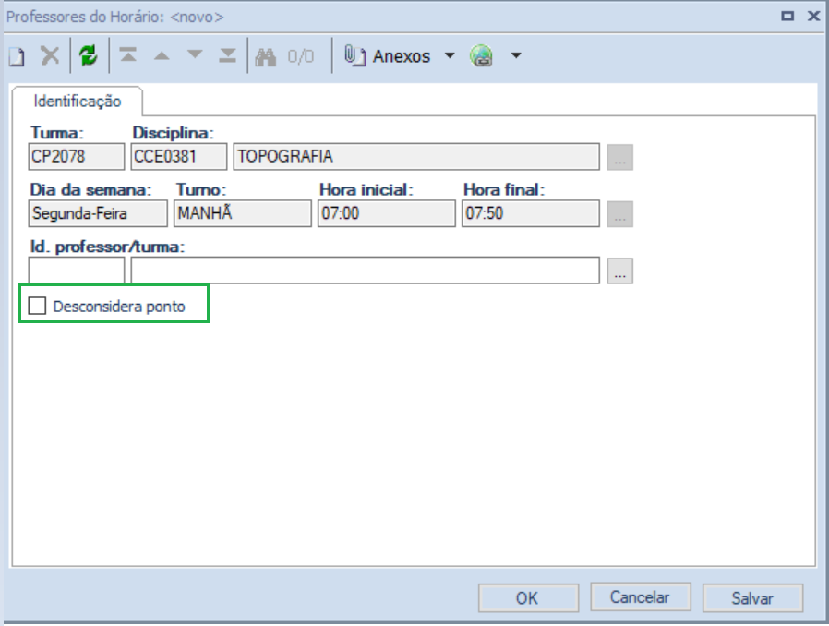Click the Turno field MANHÃ
829x626 pixels.
pos(243,213)
